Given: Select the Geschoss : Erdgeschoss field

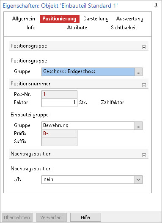Looking at the screenshot, I should (88, 72).
